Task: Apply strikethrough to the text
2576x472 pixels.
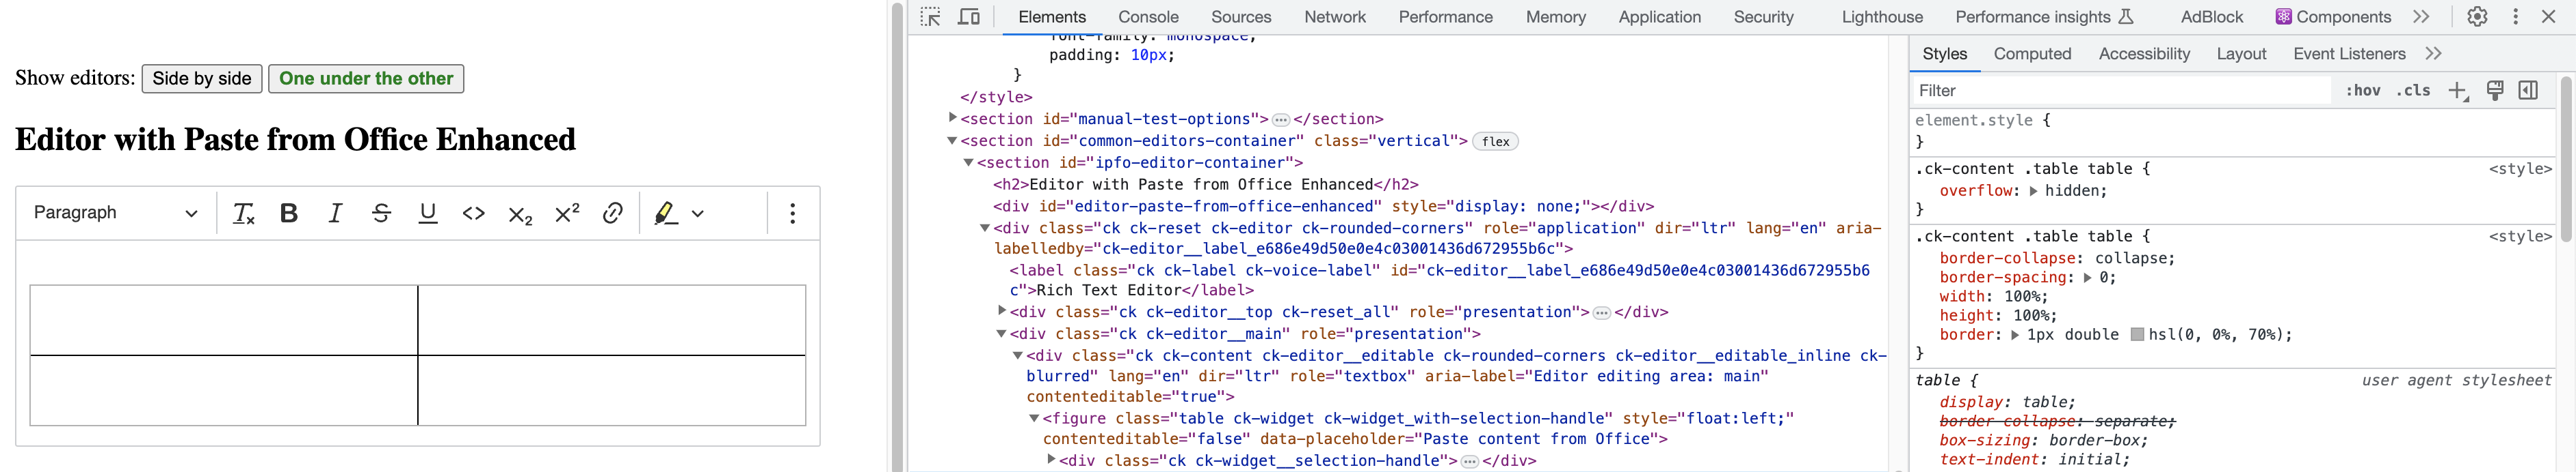Action: pyautogui.click(x=381, y=213)
